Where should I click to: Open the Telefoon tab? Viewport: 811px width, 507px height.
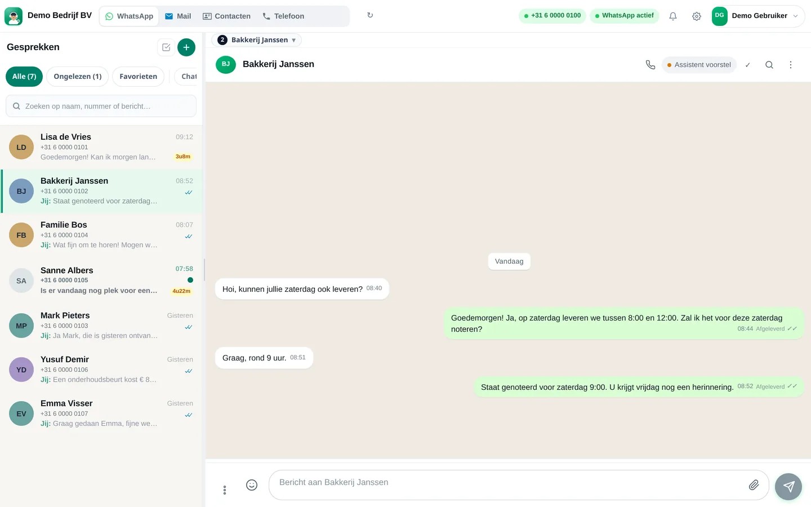click(x=283, y=16)
